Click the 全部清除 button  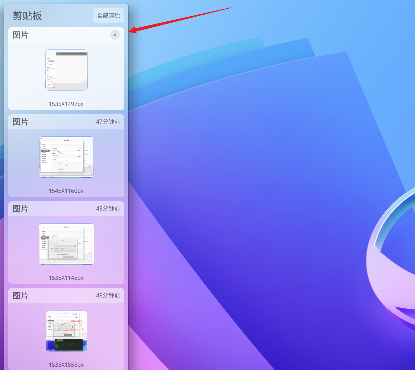point(108,16)
